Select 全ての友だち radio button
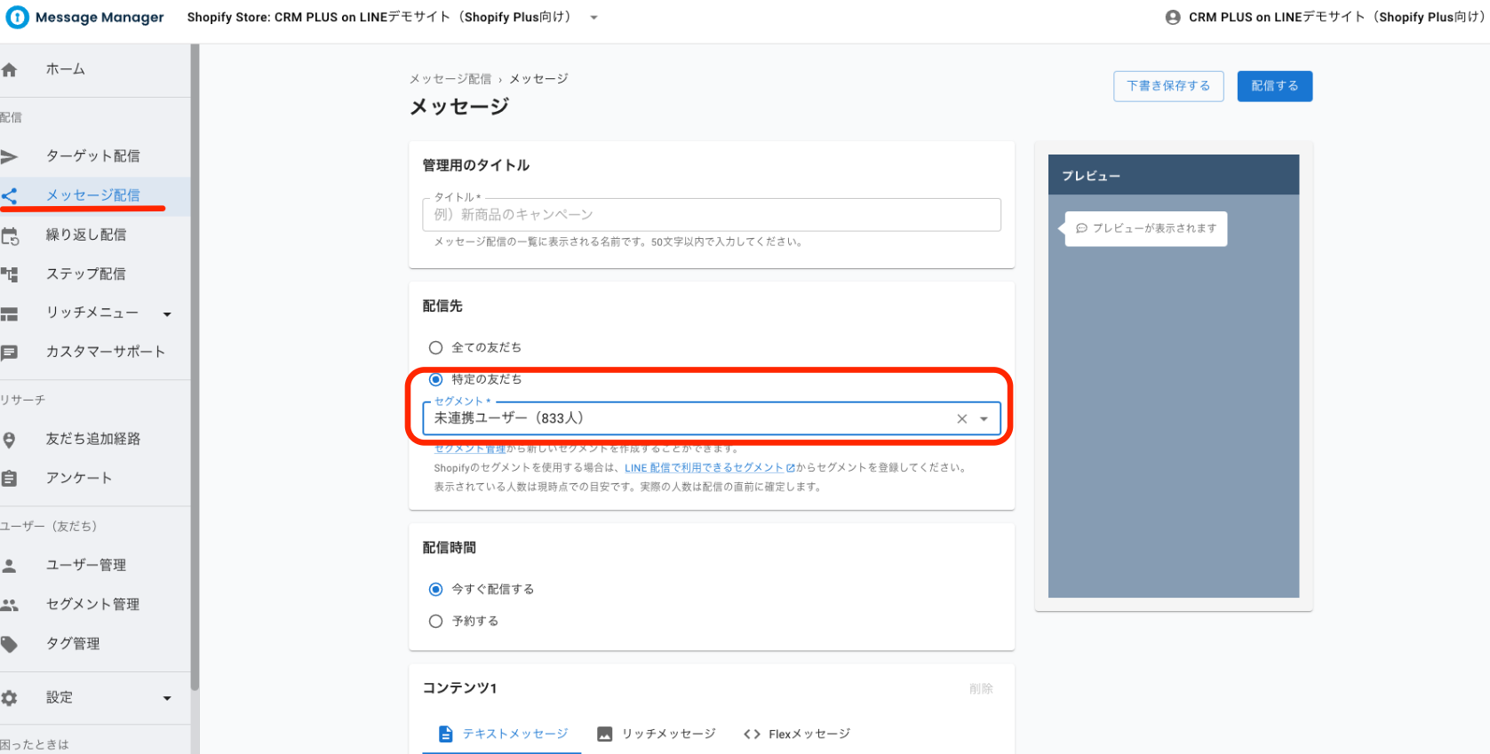Viewport: 1490px width, 754px height. (435, 347)
